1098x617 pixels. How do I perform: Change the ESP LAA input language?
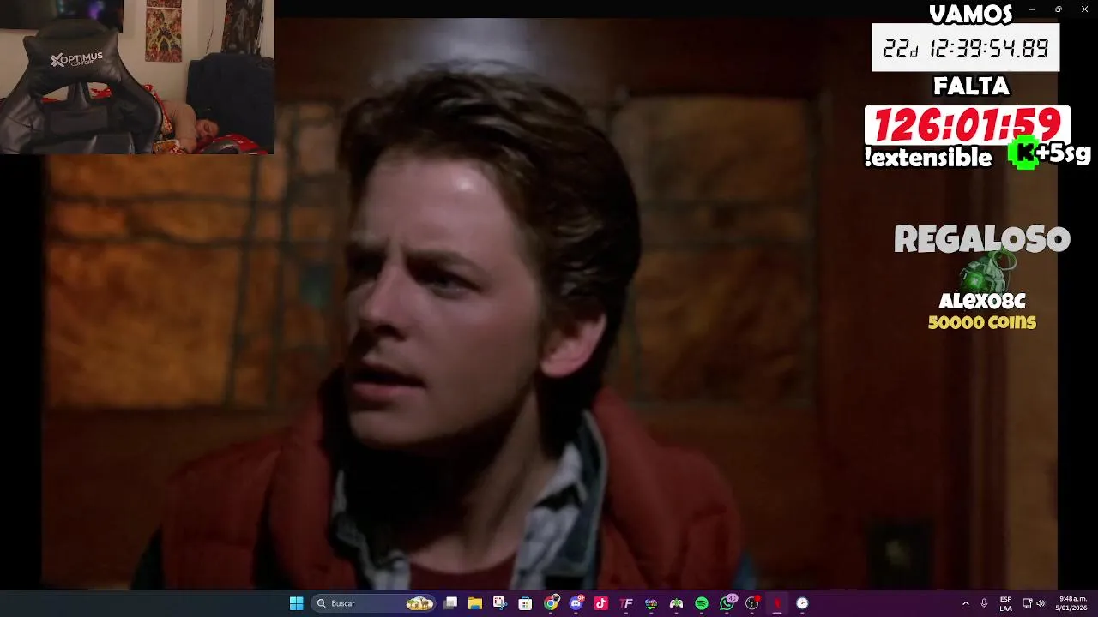click(x=1005, y=603)
